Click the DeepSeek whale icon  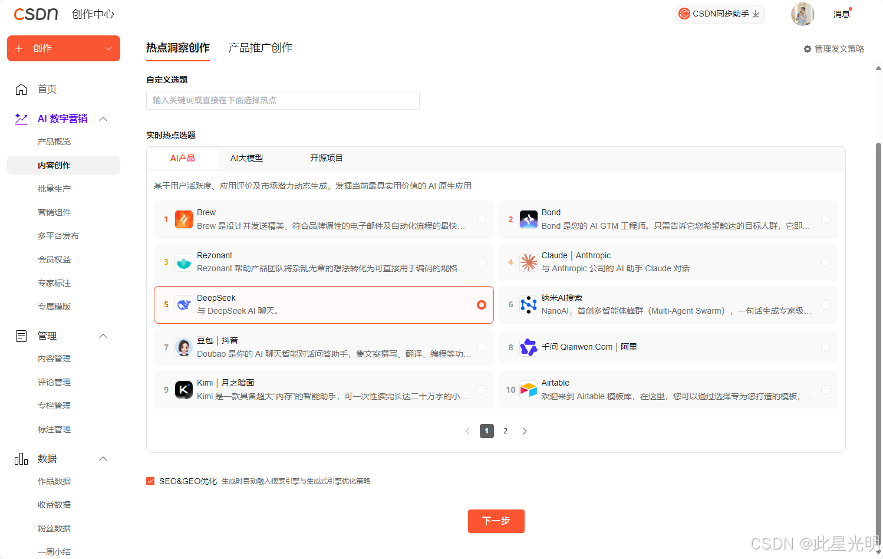[x=184, y=305]
